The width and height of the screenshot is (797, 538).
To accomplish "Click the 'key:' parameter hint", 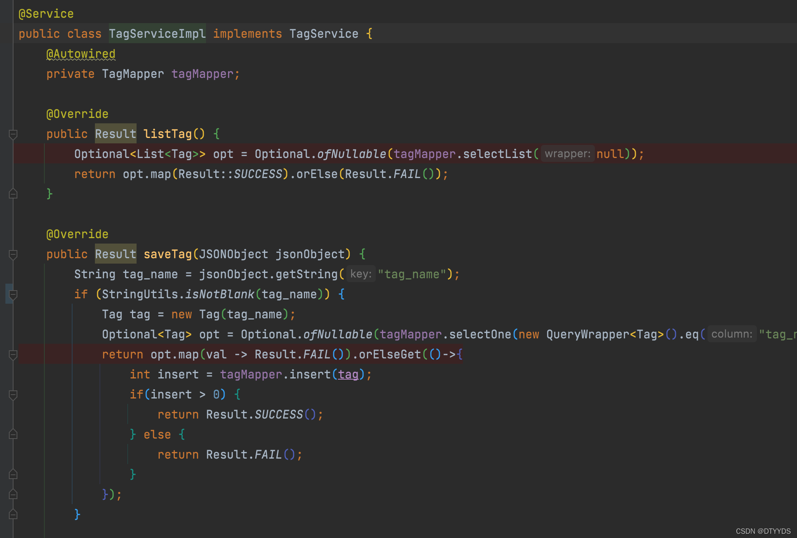I will tap(361, 274).
